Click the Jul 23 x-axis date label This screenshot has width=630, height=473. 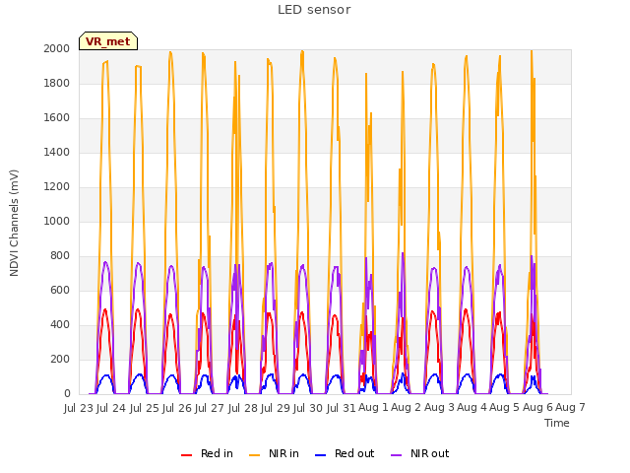coord(79,408)
